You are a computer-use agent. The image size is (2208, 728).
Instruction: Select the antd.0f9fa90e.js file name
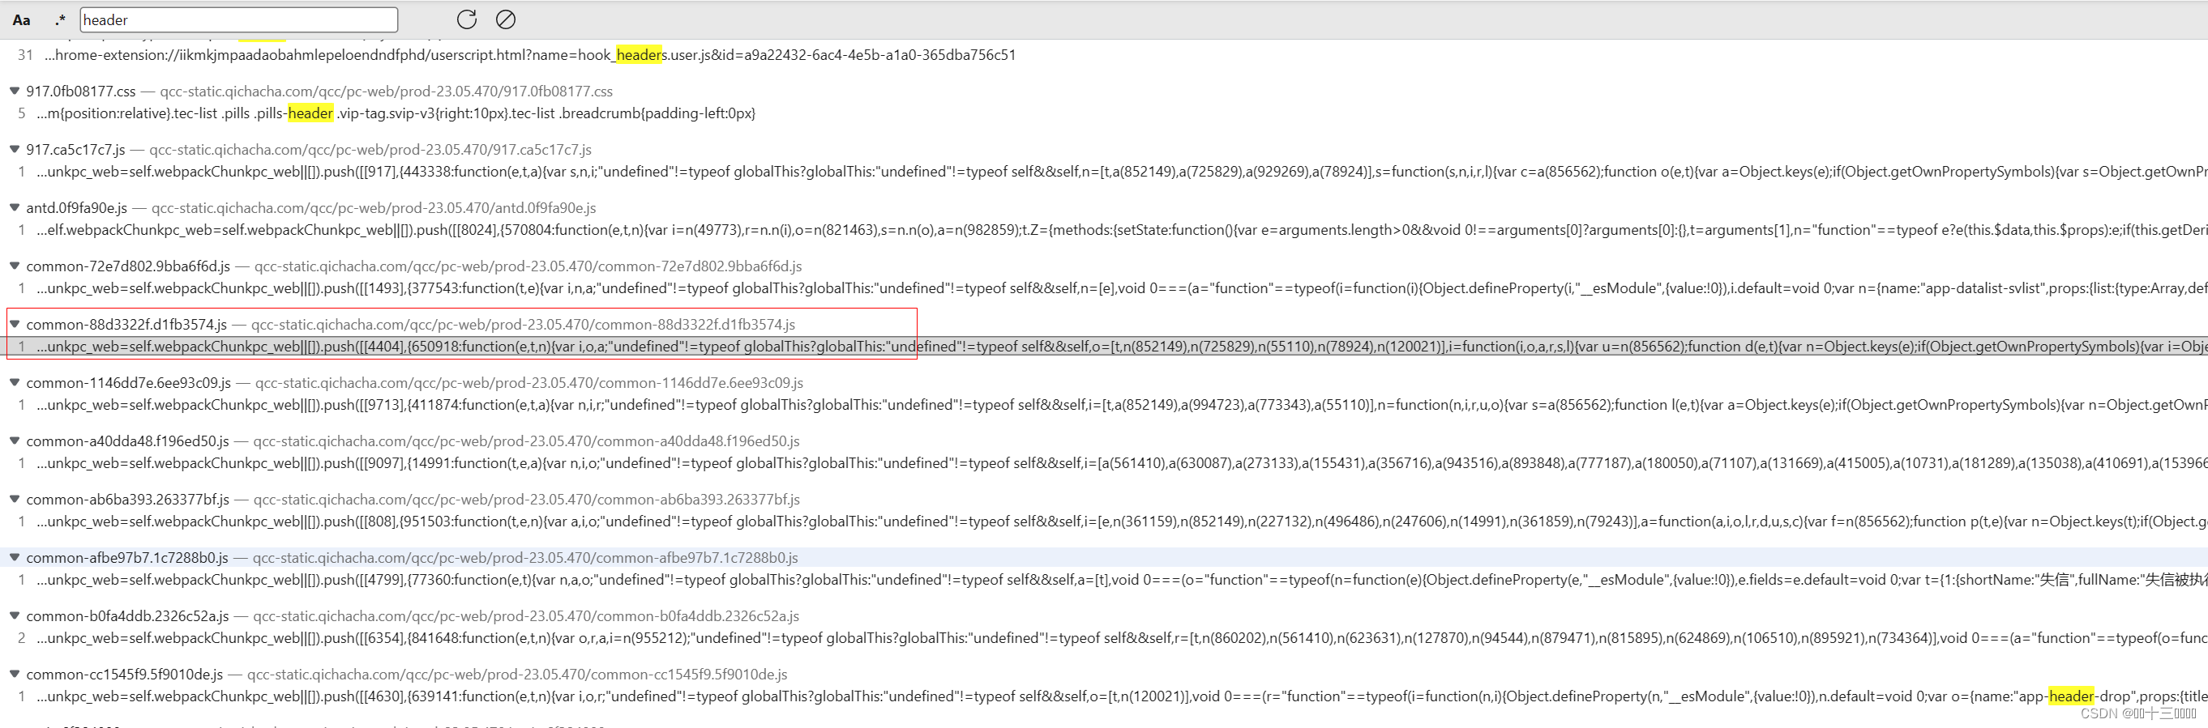[76, 207]
